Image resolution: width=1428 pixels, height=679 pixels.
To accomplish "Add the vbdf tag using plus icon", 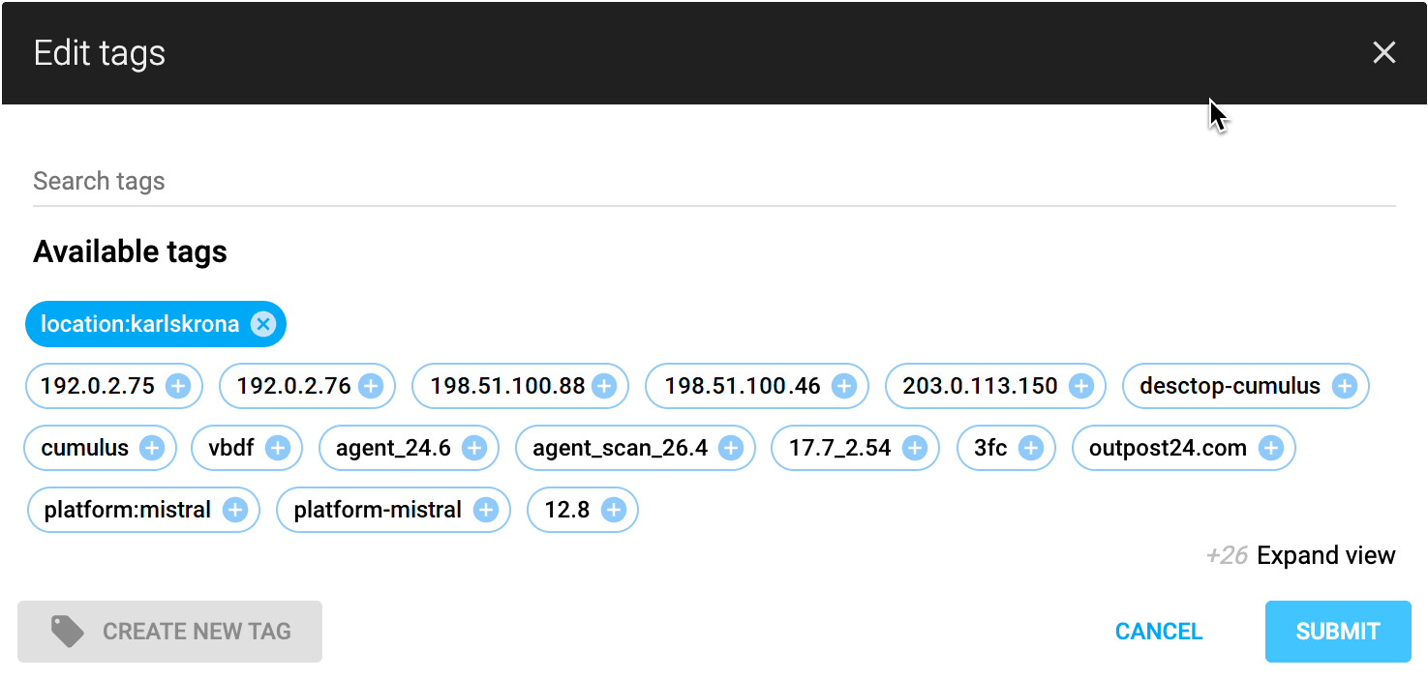I will (278, 449).
